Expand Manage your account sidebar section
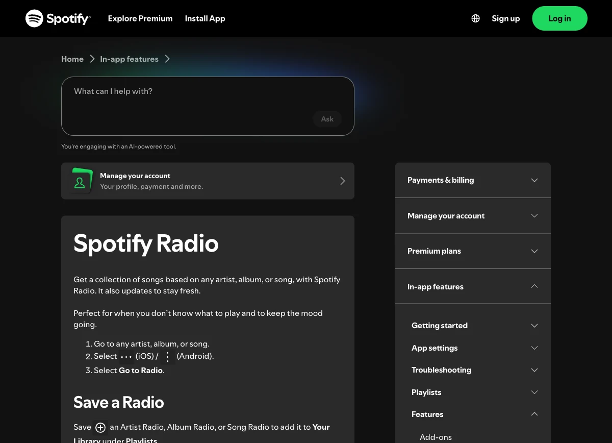Image resolution: width=612 pixels, height=443 pixels. 473,215
